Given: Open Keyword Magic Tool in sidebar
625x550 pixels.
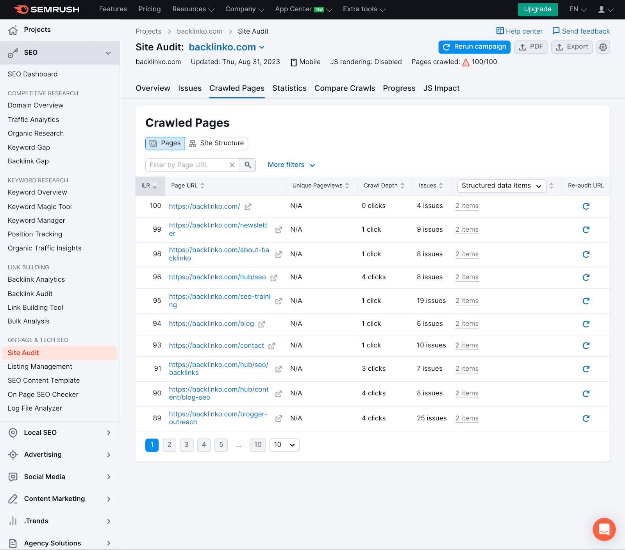Looking at the screenshot, I should (40, 207).
